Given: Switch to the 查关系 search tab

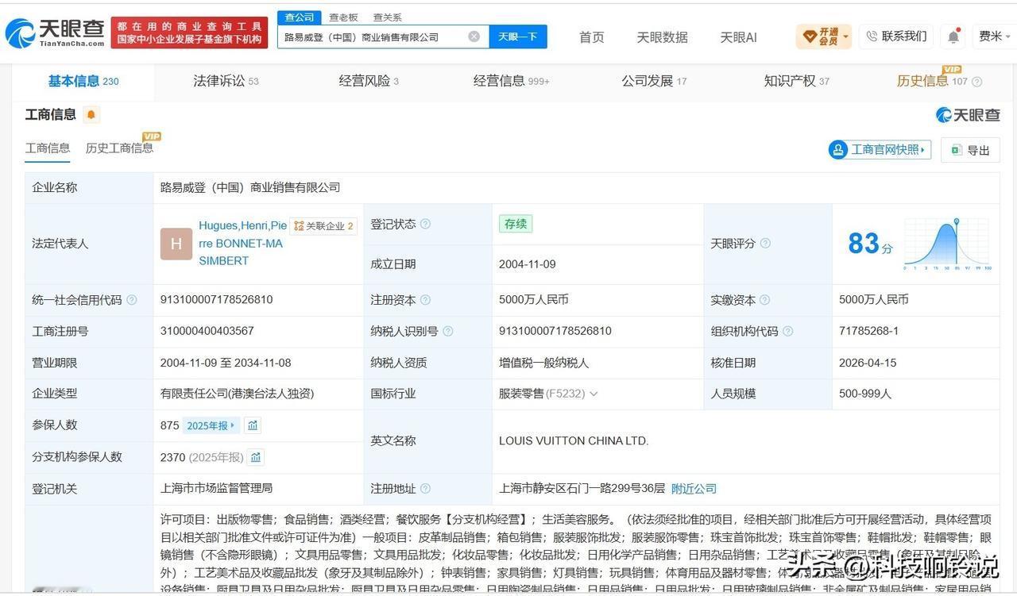Looking at the screenshot, I should pos(388,17).
